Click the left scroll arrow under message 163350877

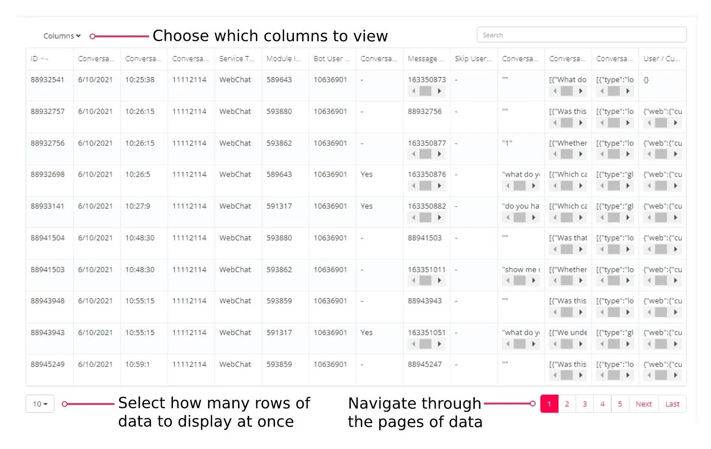coord(413,154)
